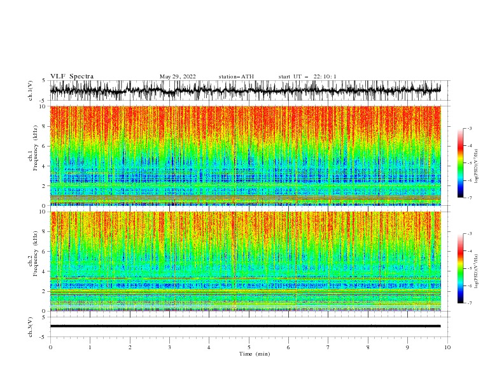This screenshot has height=390, width=504.
Task: Click the "-5" tick on the ch.1 colorbar
Action: [x=469, y=163]
